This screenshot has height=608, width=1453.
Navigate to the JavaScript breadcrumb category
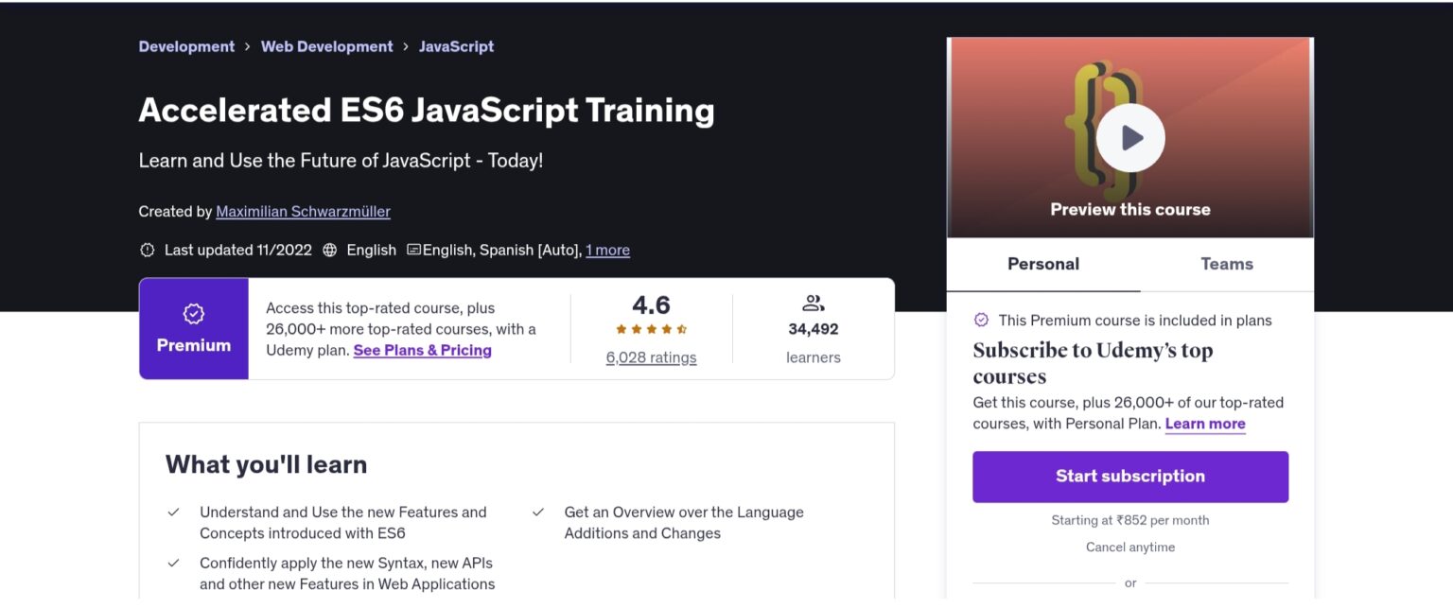tap(456, 46)
